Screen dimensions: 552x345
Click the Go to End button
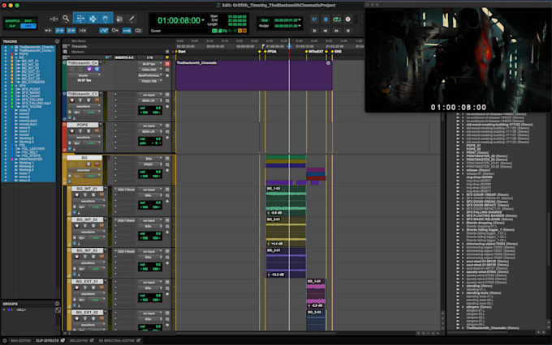click(347, 31)
